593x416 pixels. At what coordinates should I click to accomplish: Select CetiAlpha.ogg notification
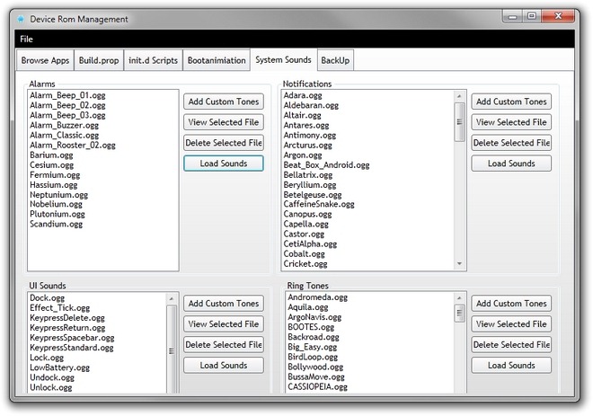310,243
